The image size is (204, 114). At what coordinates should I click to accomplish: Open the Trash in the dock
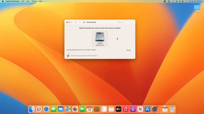coord(172,109)
